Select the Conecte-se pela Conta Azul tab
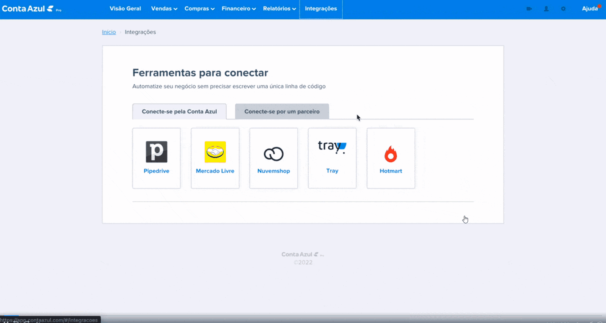The width and height of the screenshot is (606, 323). [x=179, y=111]
